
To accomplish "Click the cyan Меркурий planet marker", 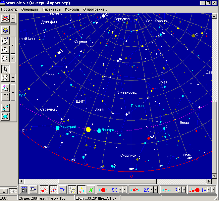I will (58, 128).
